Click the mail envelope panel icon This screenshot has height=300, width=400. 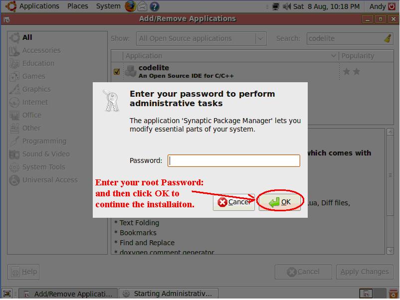point(142,6)
